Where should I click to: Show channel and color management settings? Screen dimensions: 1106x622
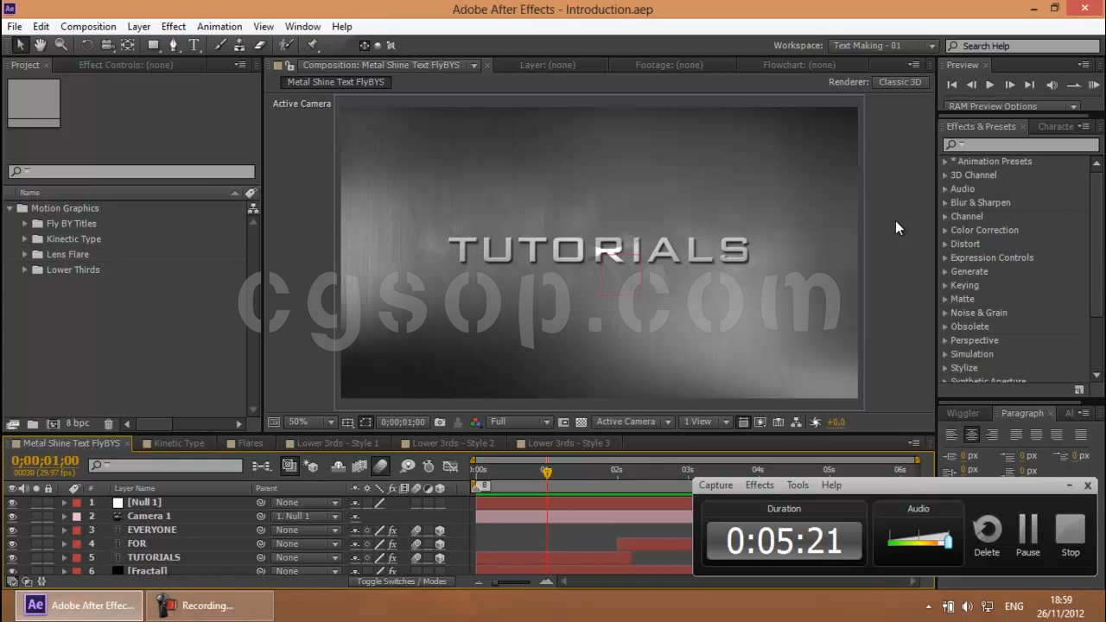tap(475, 422)
